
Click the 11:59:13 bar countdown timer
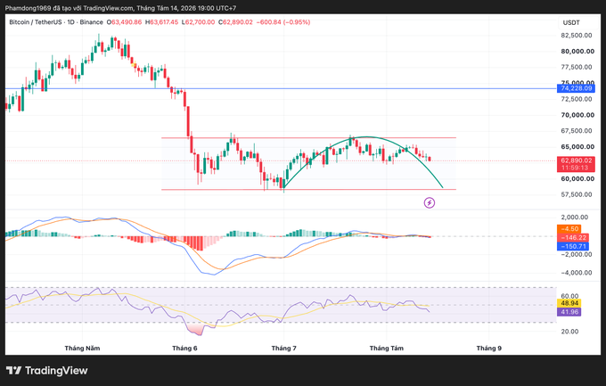point(575,168)
